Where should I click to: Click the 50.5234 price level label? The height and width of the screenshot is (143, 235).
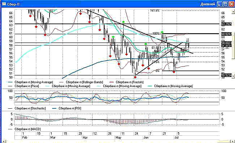pos(226,75)
